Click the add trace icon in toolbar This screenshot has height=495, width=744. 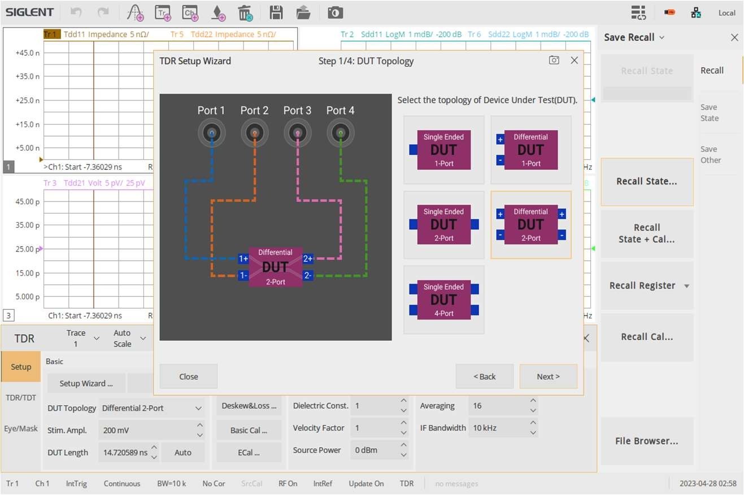[x=163, y=12]
